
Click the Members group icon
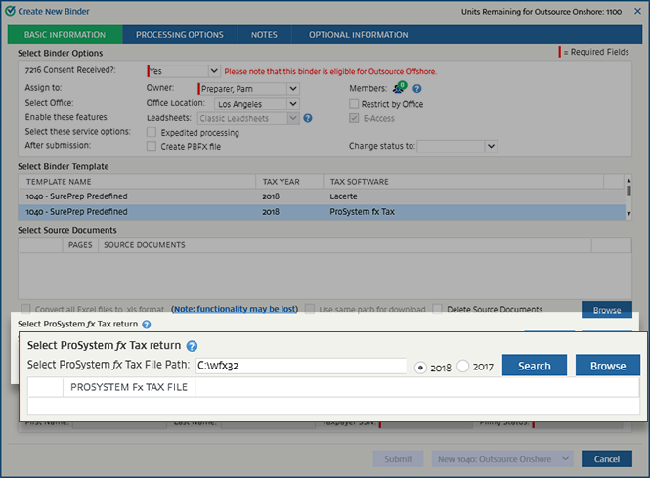tap(399, 88)
